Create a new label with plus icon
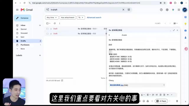Screen dimensions: 189x106 tap(40, 55)
